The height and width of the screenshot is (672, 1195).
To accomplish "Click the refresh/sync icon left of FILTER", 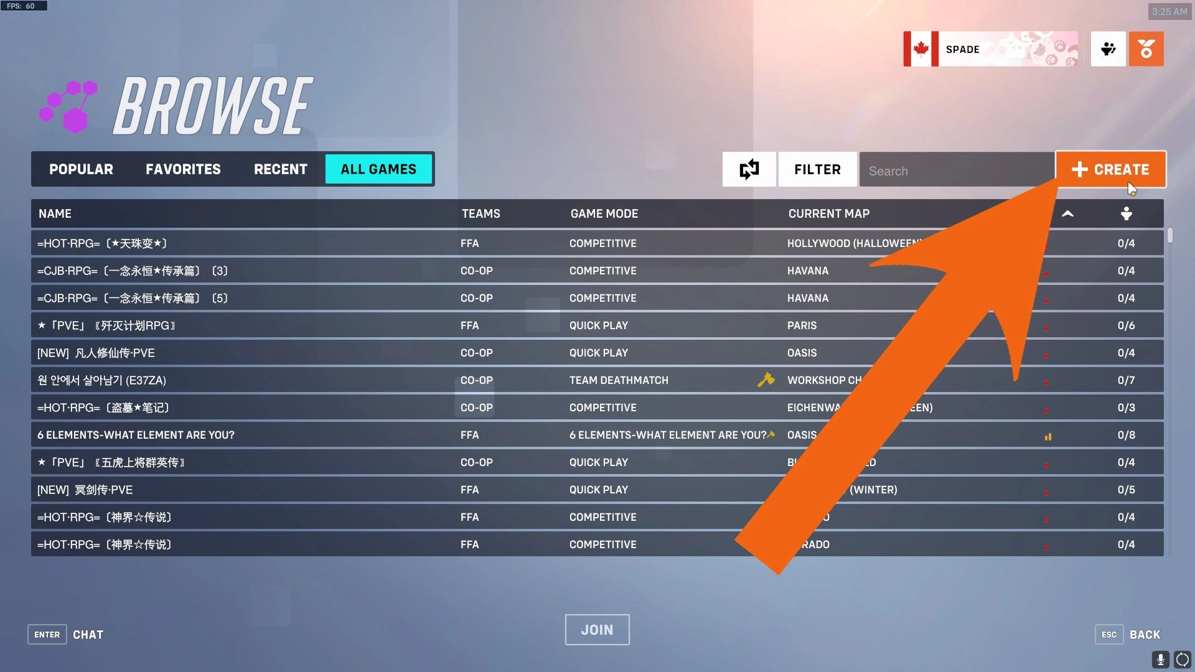I will pyautogui.click(x=749, y=170).
